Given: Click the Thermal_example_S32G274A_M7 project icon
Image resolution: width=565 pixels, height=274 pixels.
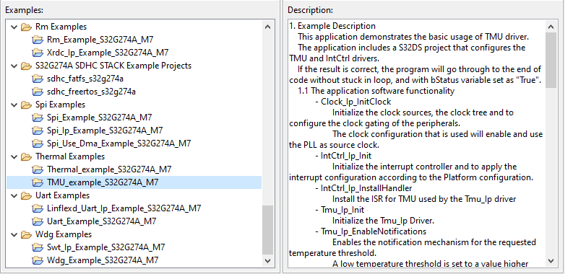Looking at the screenshot, I should coord(38,169).
